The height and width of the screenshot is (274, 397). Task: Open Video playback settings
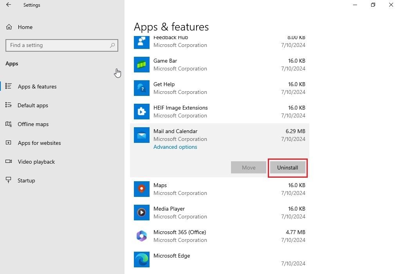coord(36,162)
